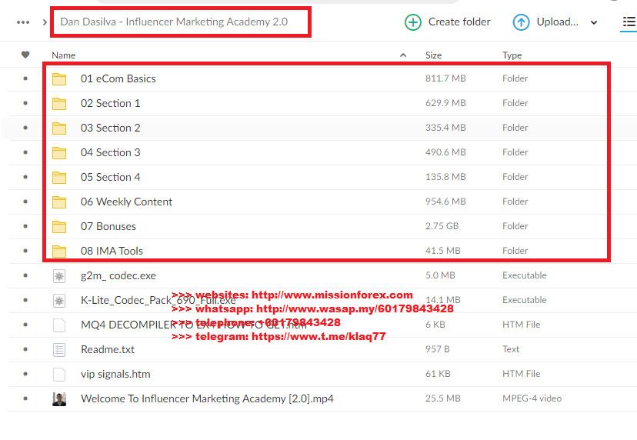637x440 pixels.
Task: Sort files by Size column header
Action: tap(433, 55)
